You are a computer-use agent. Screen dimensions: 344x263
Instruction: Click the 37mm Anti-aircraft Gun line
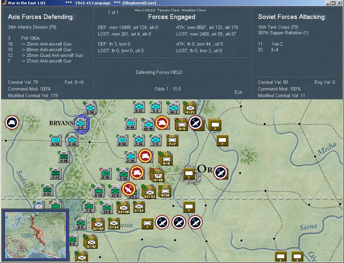coord(39,61)
